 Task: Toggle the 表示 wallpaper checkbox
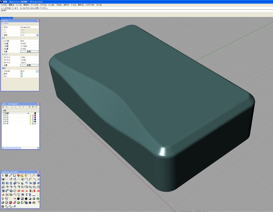coord(22,74)
